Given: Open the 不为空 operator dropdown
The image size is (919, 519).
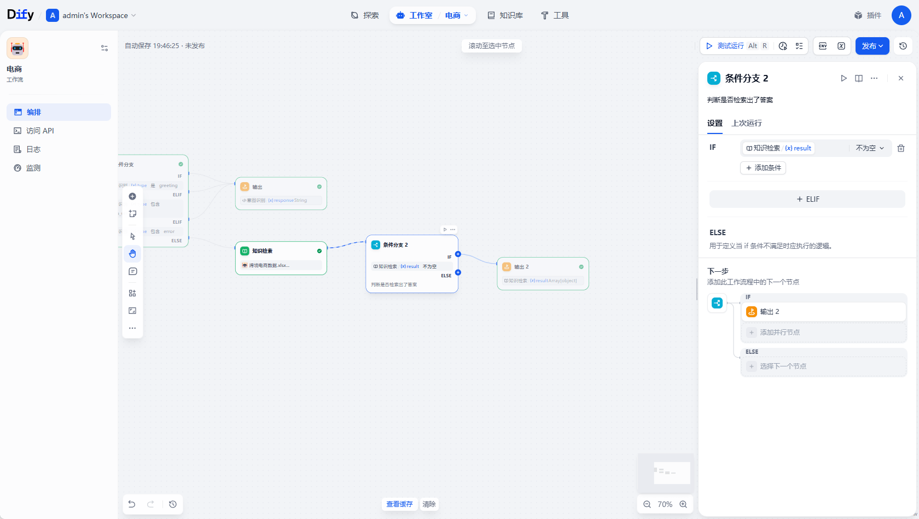Looking at the screenshot, I should pyautogui.click(x=870, y=148).
